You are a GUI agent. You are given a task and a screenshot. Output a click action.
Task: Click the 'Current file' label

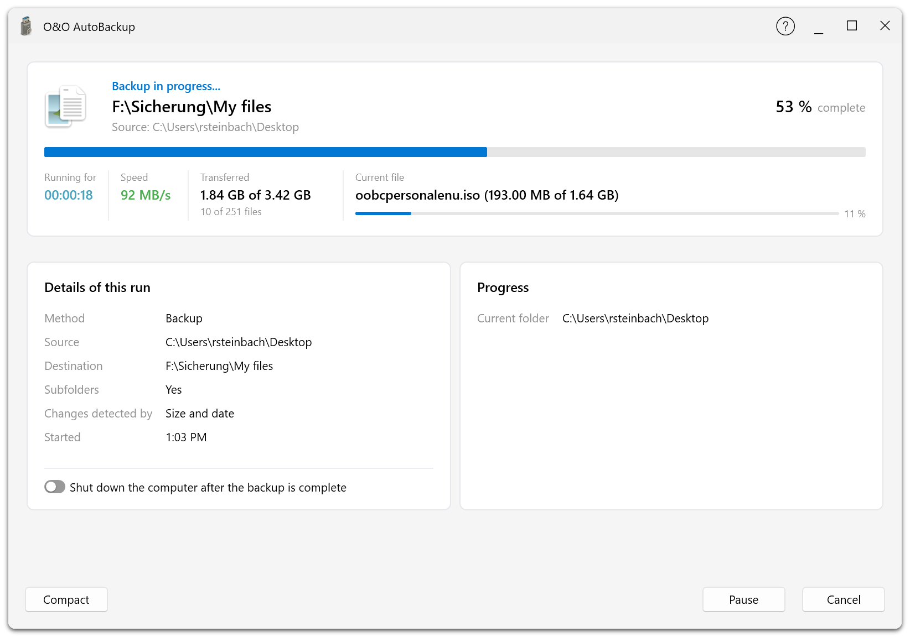[x=380, y=177]
